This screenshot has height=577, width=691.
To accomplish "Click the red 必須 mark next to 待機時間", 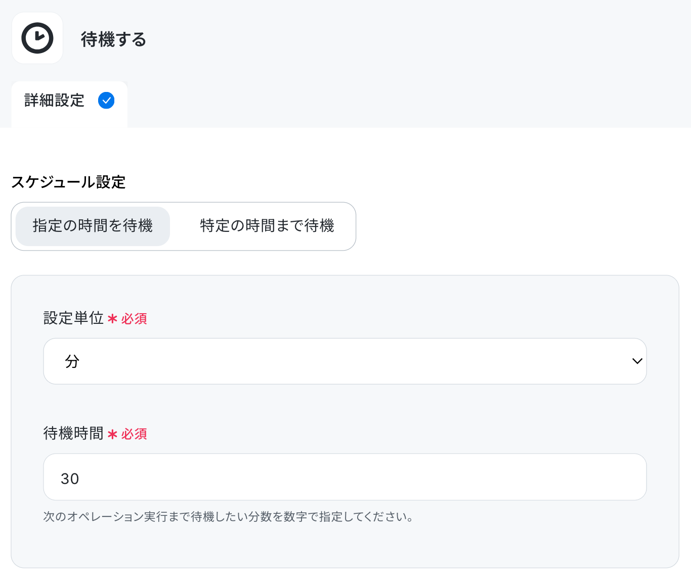I will coord(135,434).
